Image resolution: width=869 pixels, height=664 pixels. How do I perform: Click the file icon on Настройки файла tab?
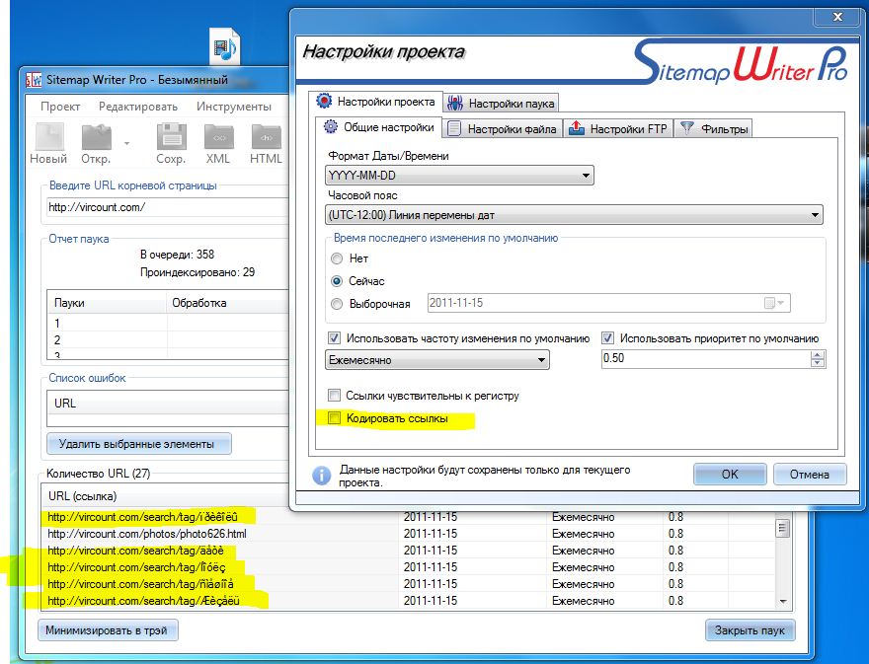pyautogui.click(x=454, y=128)
